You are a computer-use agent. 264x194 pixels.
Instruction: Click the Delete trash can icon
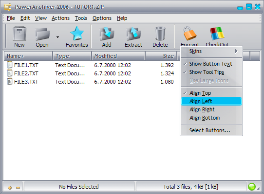coord(160,34)
